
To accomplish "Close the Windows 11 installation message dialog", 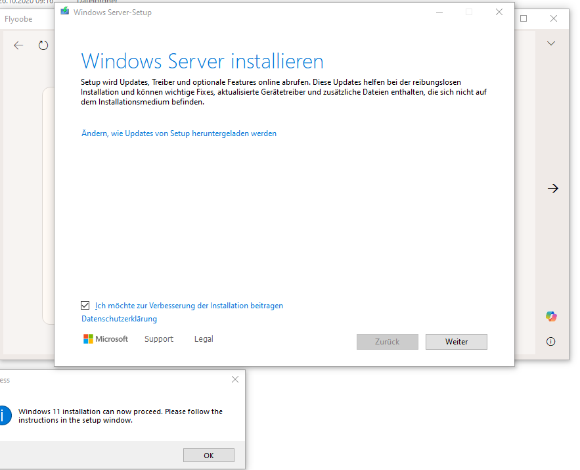I will pos(235,380).
